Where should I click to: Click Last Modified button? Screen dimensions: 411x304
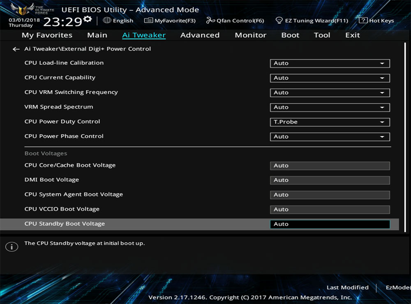[347, 288]
